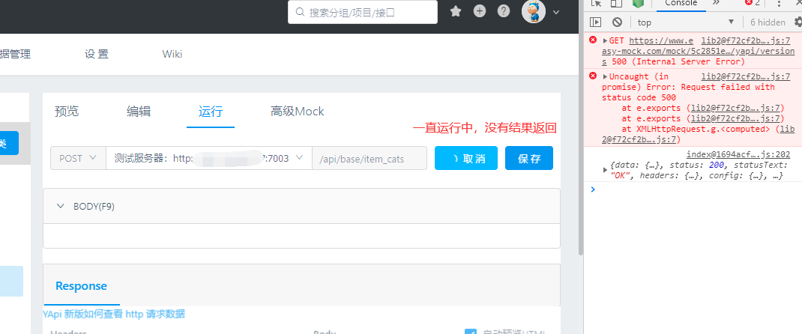Open index@1694acf….js:202 source link
Viewport: 802px width, 334px height.
click(738, 154)
